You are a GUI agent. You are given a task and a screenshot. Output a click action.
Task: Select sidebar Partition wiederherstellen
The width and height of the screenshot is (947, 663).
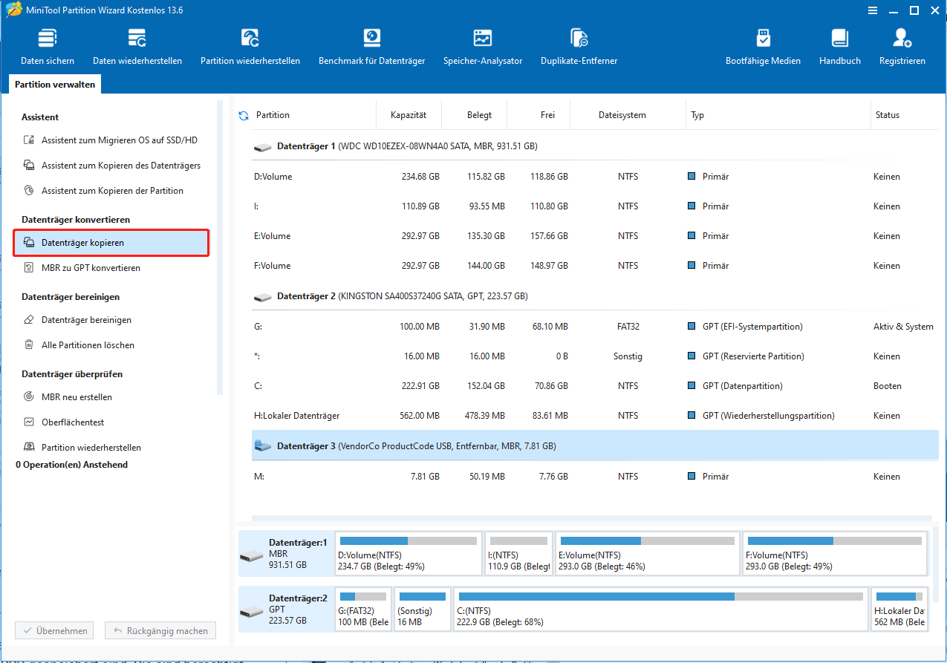coord(82,448)
